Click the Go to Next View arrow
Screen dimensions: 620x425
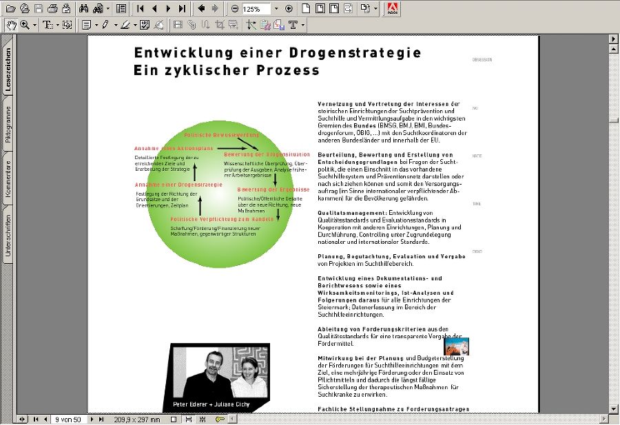tap(215, 9)
